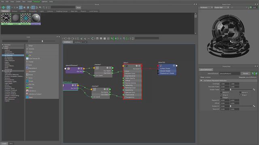Create a Noise texture node
The height and width of the screenshot is (145, 259).
[30, 78]
